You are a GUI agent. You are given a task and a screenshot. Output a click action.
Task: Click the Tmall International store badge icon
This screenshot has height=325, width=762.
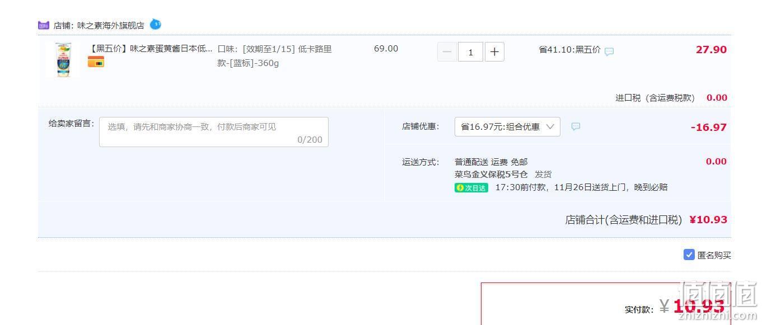click(44, 25)
